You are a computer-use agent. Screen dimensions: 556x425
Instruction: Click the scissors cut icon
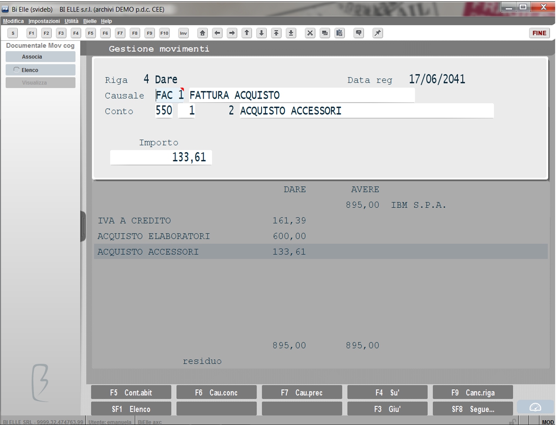tap(310, 33)
